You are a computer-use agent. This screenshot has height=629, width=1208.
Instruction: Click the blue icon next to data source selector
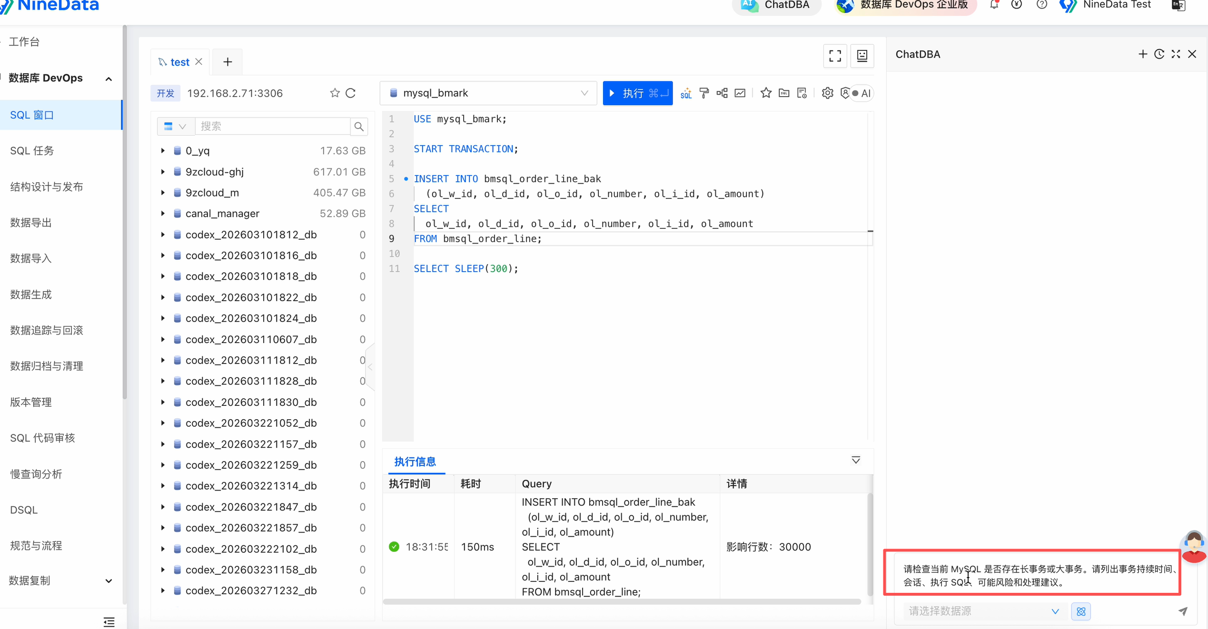pos(1081,611)
